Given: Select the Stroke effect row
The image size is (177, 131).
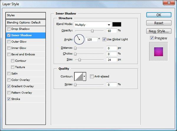Looking at the screenshot, I should (26, 99).
